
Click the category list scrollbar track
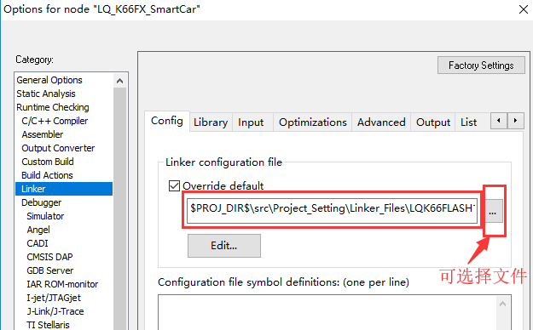pyautogui.click(x=119, y=209)
